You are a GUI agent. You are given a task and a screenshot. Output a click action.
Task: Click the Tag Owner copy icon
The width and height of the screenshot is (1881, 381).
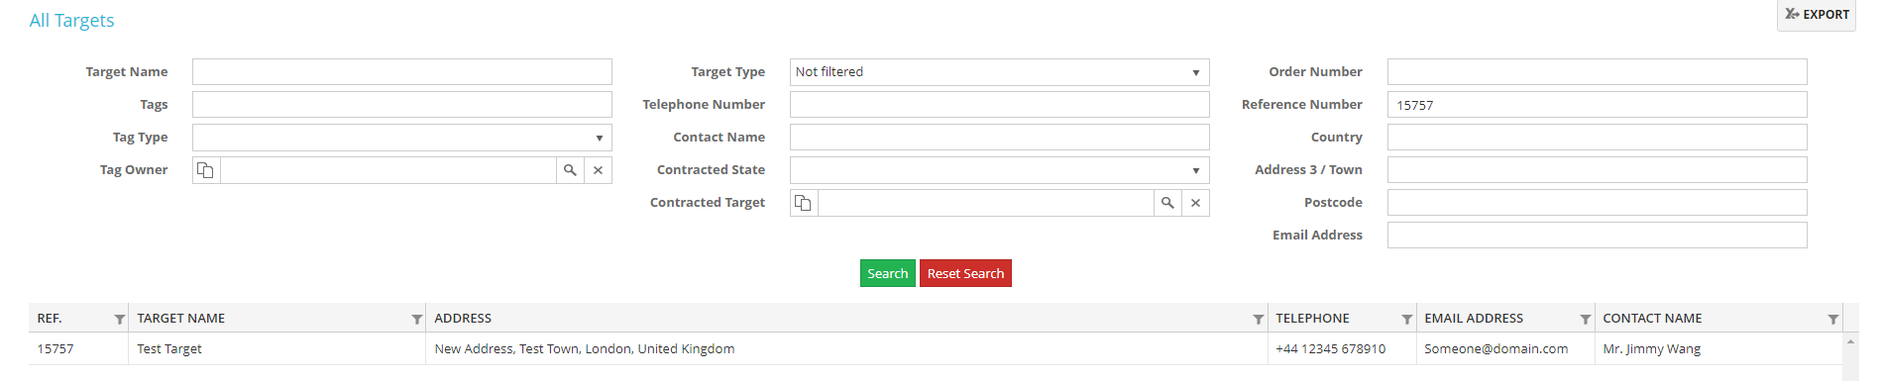pos(206,170)
